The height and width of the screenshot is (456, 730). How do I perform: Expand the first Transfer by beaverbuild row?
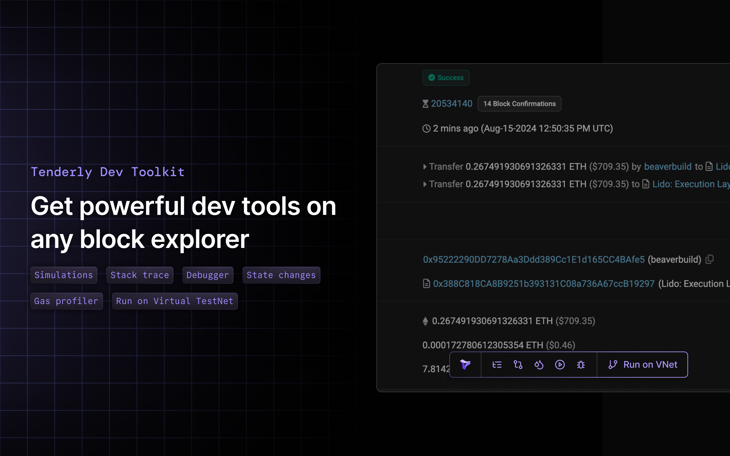(x=425, y=166)
